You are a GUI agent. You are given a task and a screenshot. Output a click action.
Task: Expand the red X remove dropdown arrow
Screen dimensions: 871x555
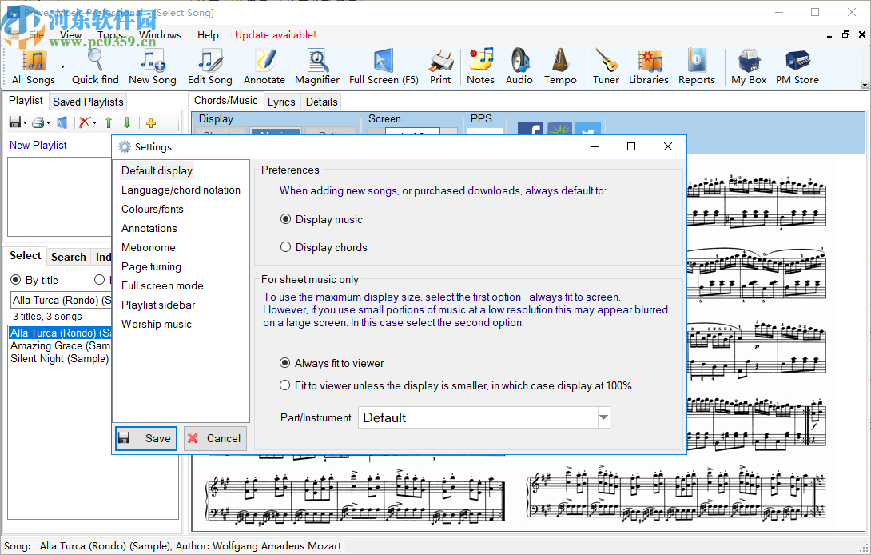pos(94,123)
